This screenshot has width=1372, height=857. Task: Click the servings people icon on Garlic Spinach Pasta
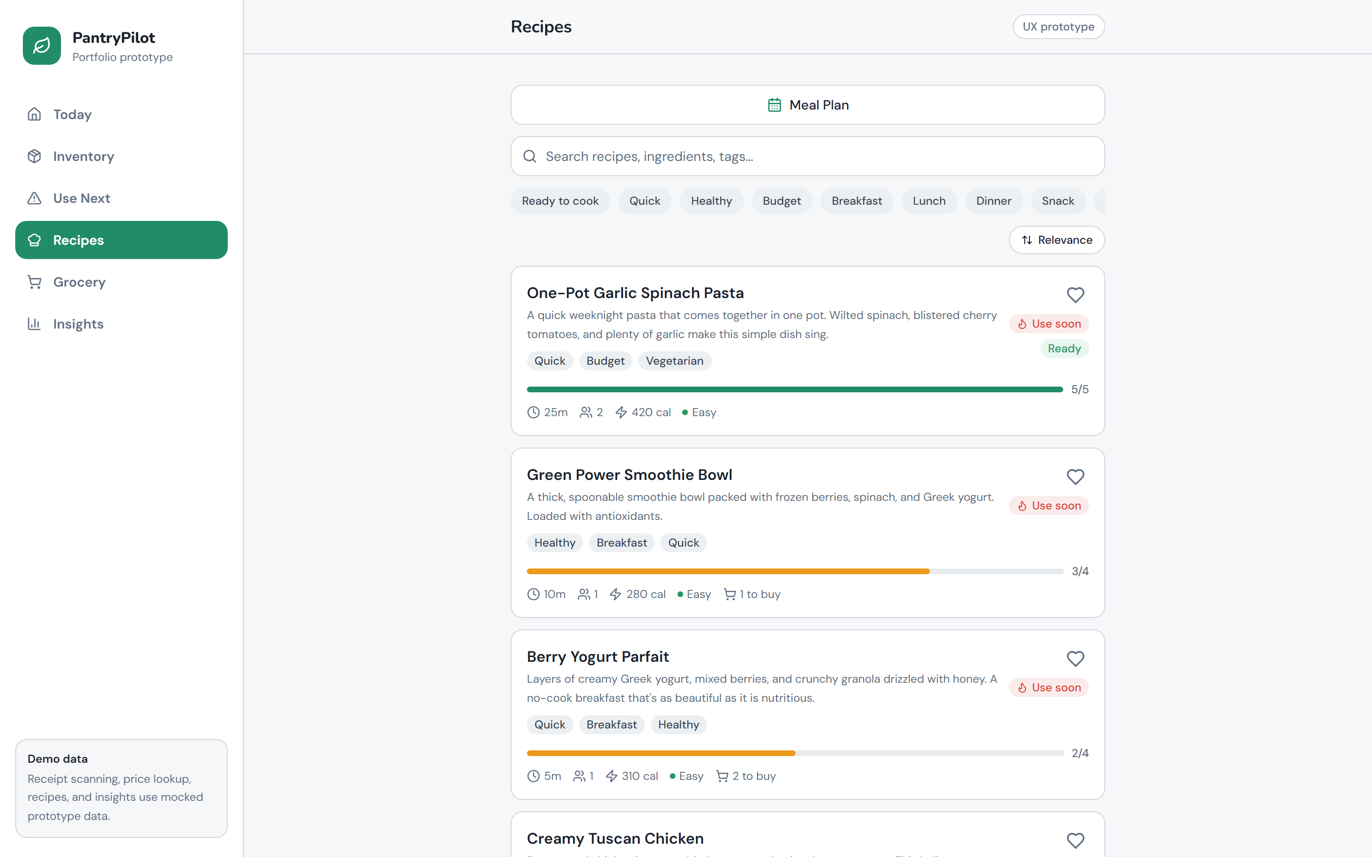(x=585, y=413)
